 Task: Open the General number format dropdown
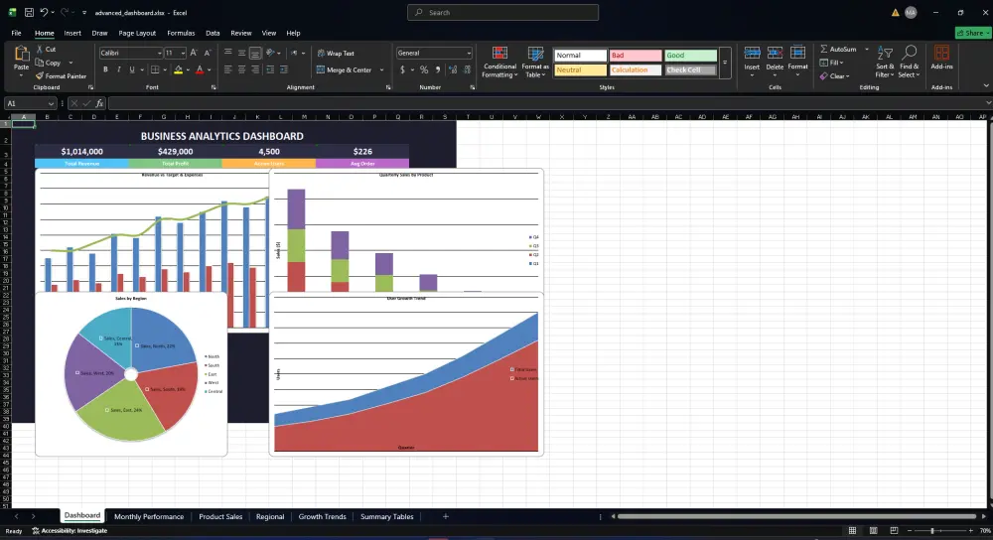pyautogui.click(x=469, y=54)
